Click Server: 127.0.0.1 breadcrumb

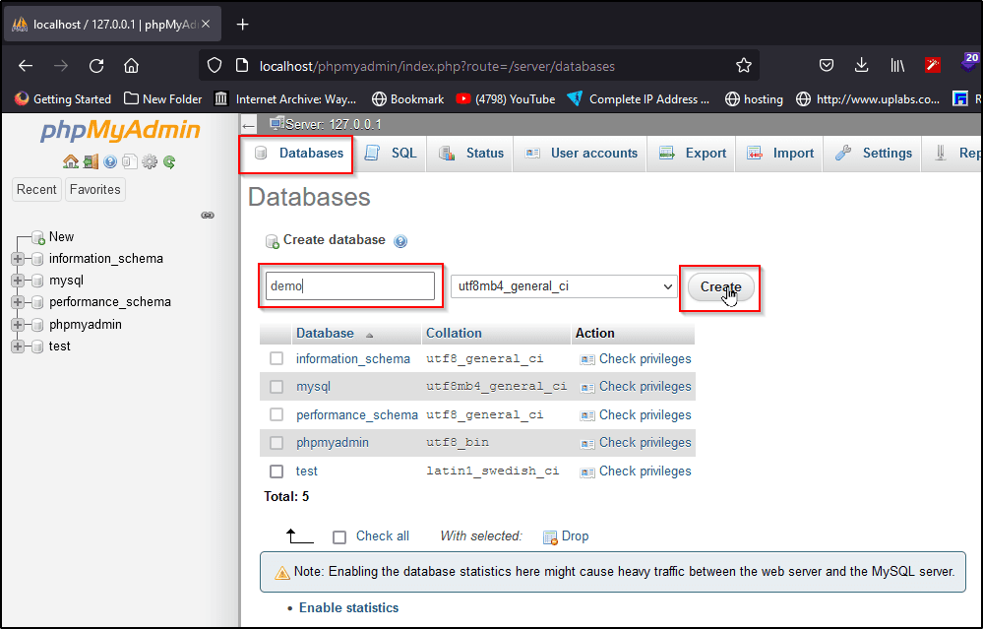pyautogui.click(x=333, y=124)
